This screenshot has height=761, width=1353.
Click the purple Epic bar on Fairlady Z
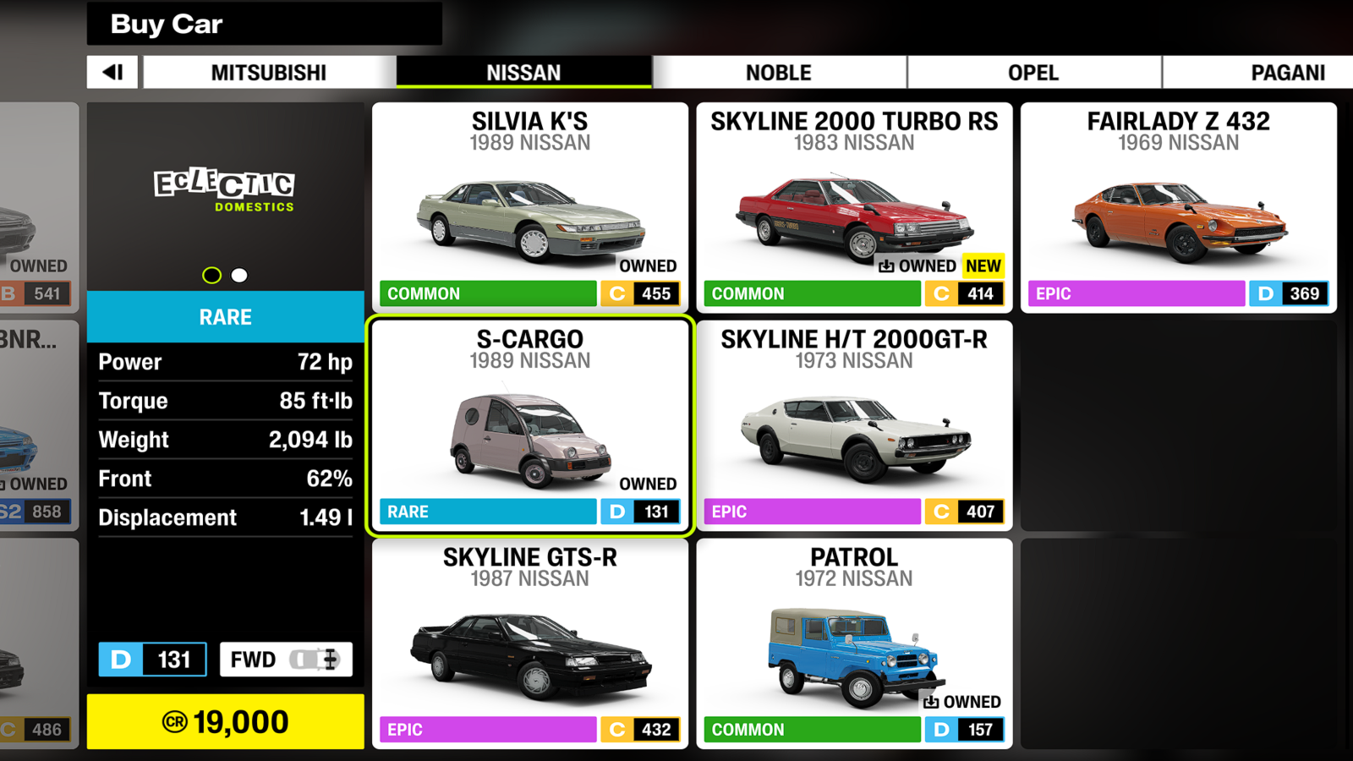click(1137, 293)
